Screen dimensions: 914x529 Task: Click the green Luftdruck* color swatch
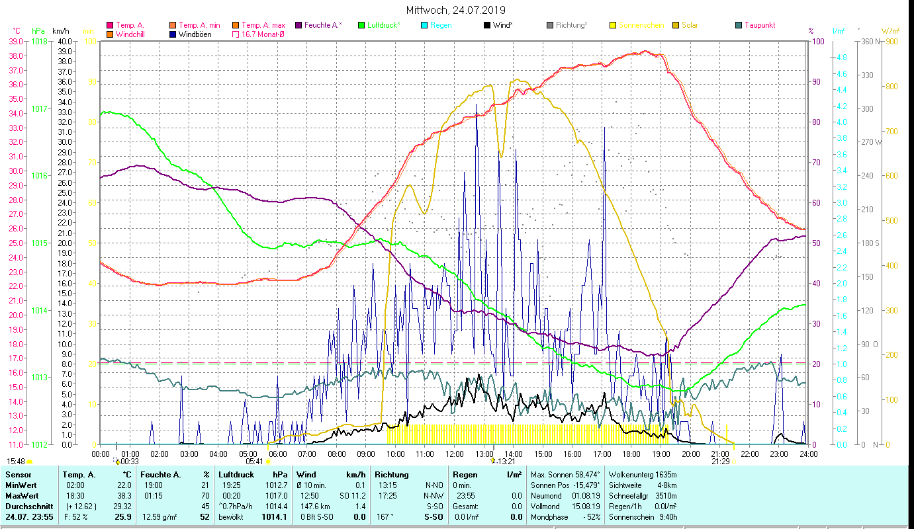pos(361,25)
